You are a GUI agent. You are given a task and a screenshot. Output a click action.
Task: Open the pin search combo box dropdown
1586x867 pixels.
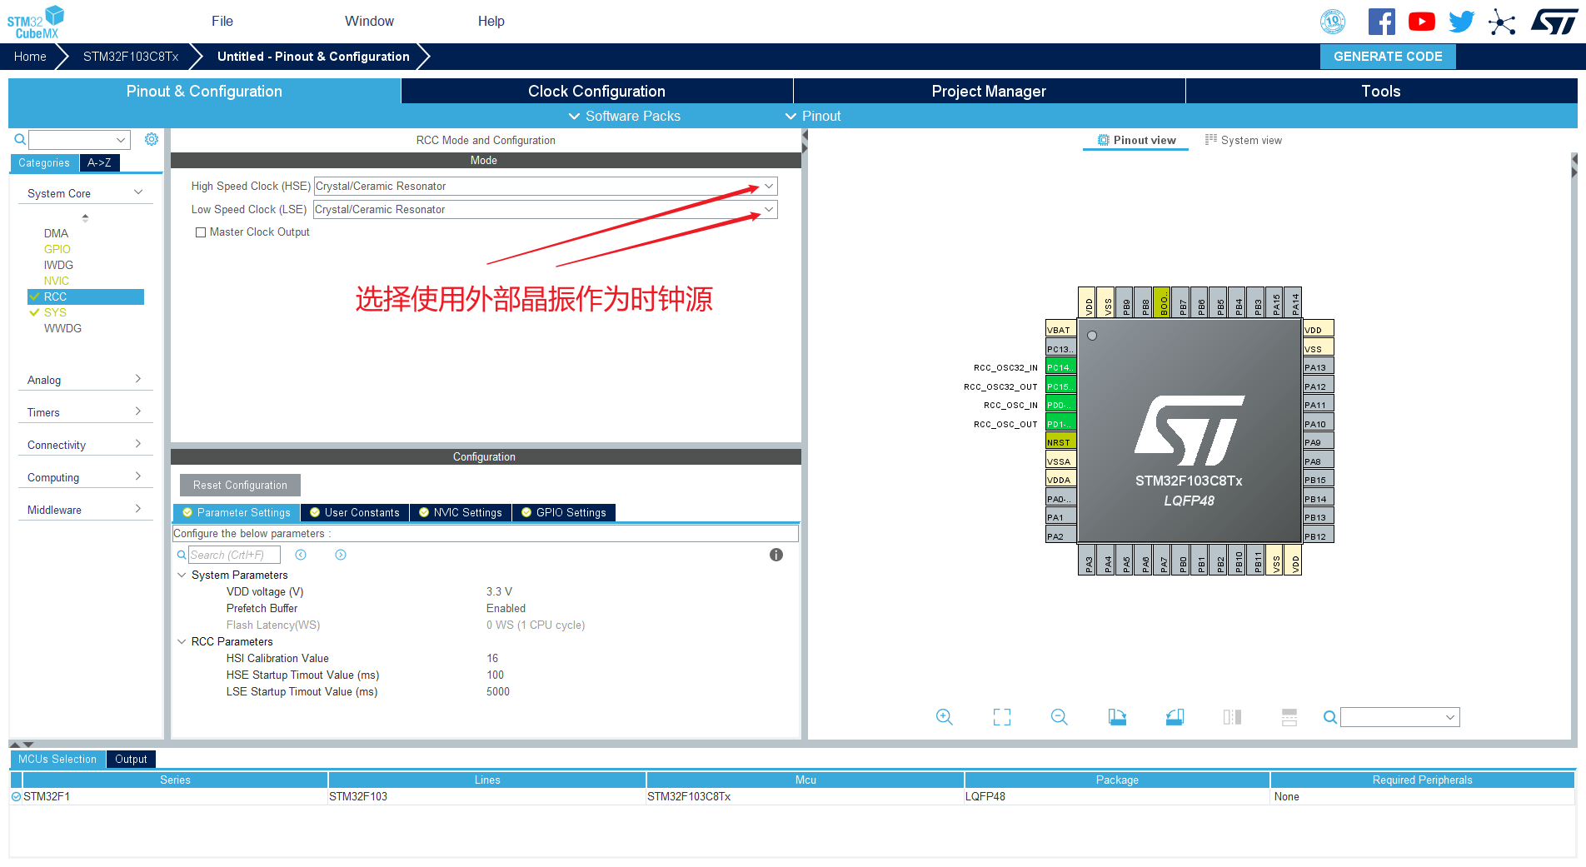tap(1450, 717)
